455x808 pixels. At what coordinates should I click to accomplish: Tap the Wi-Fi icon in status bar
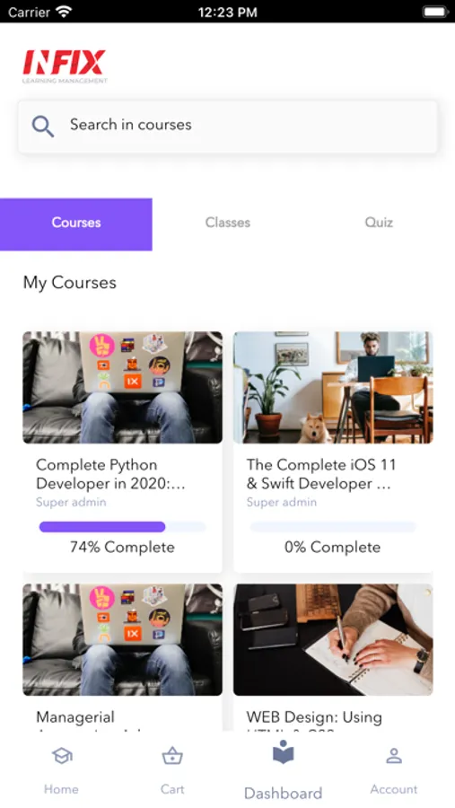(64, 12)
